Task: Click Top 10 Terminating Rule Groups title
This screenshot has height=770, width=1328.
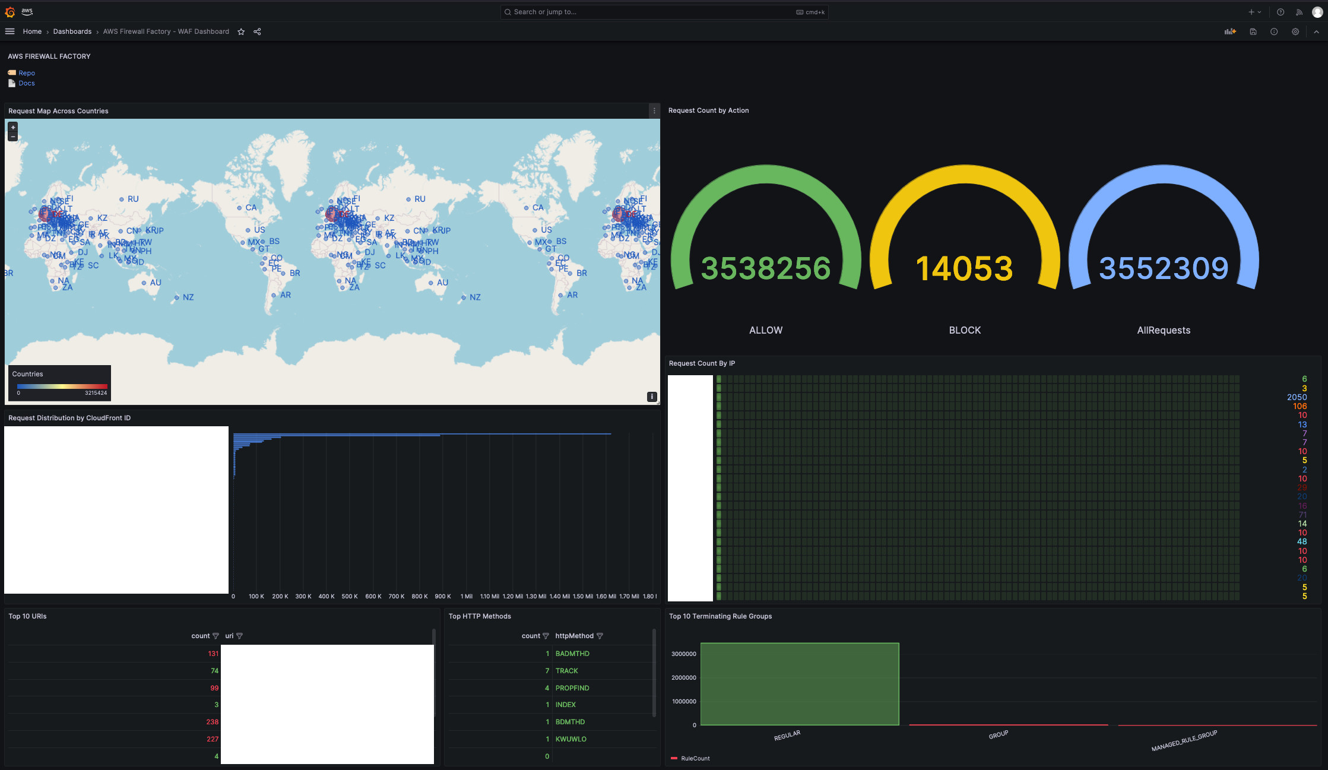Action: tap(720, 616)
